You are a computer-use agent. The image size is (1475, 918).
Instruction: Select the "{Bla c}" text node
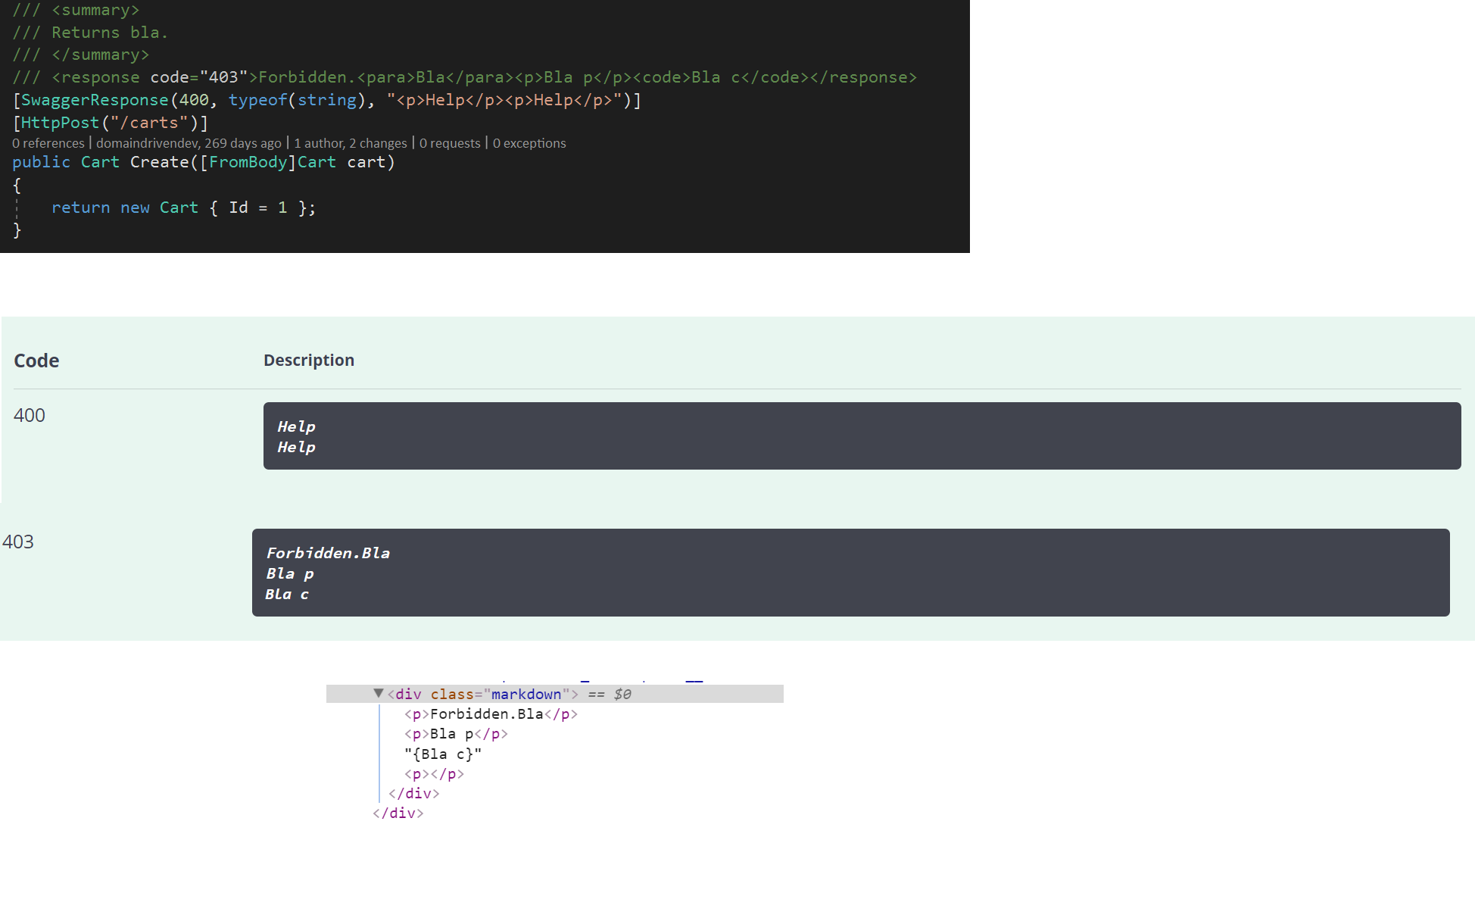[x=443, y=754]
